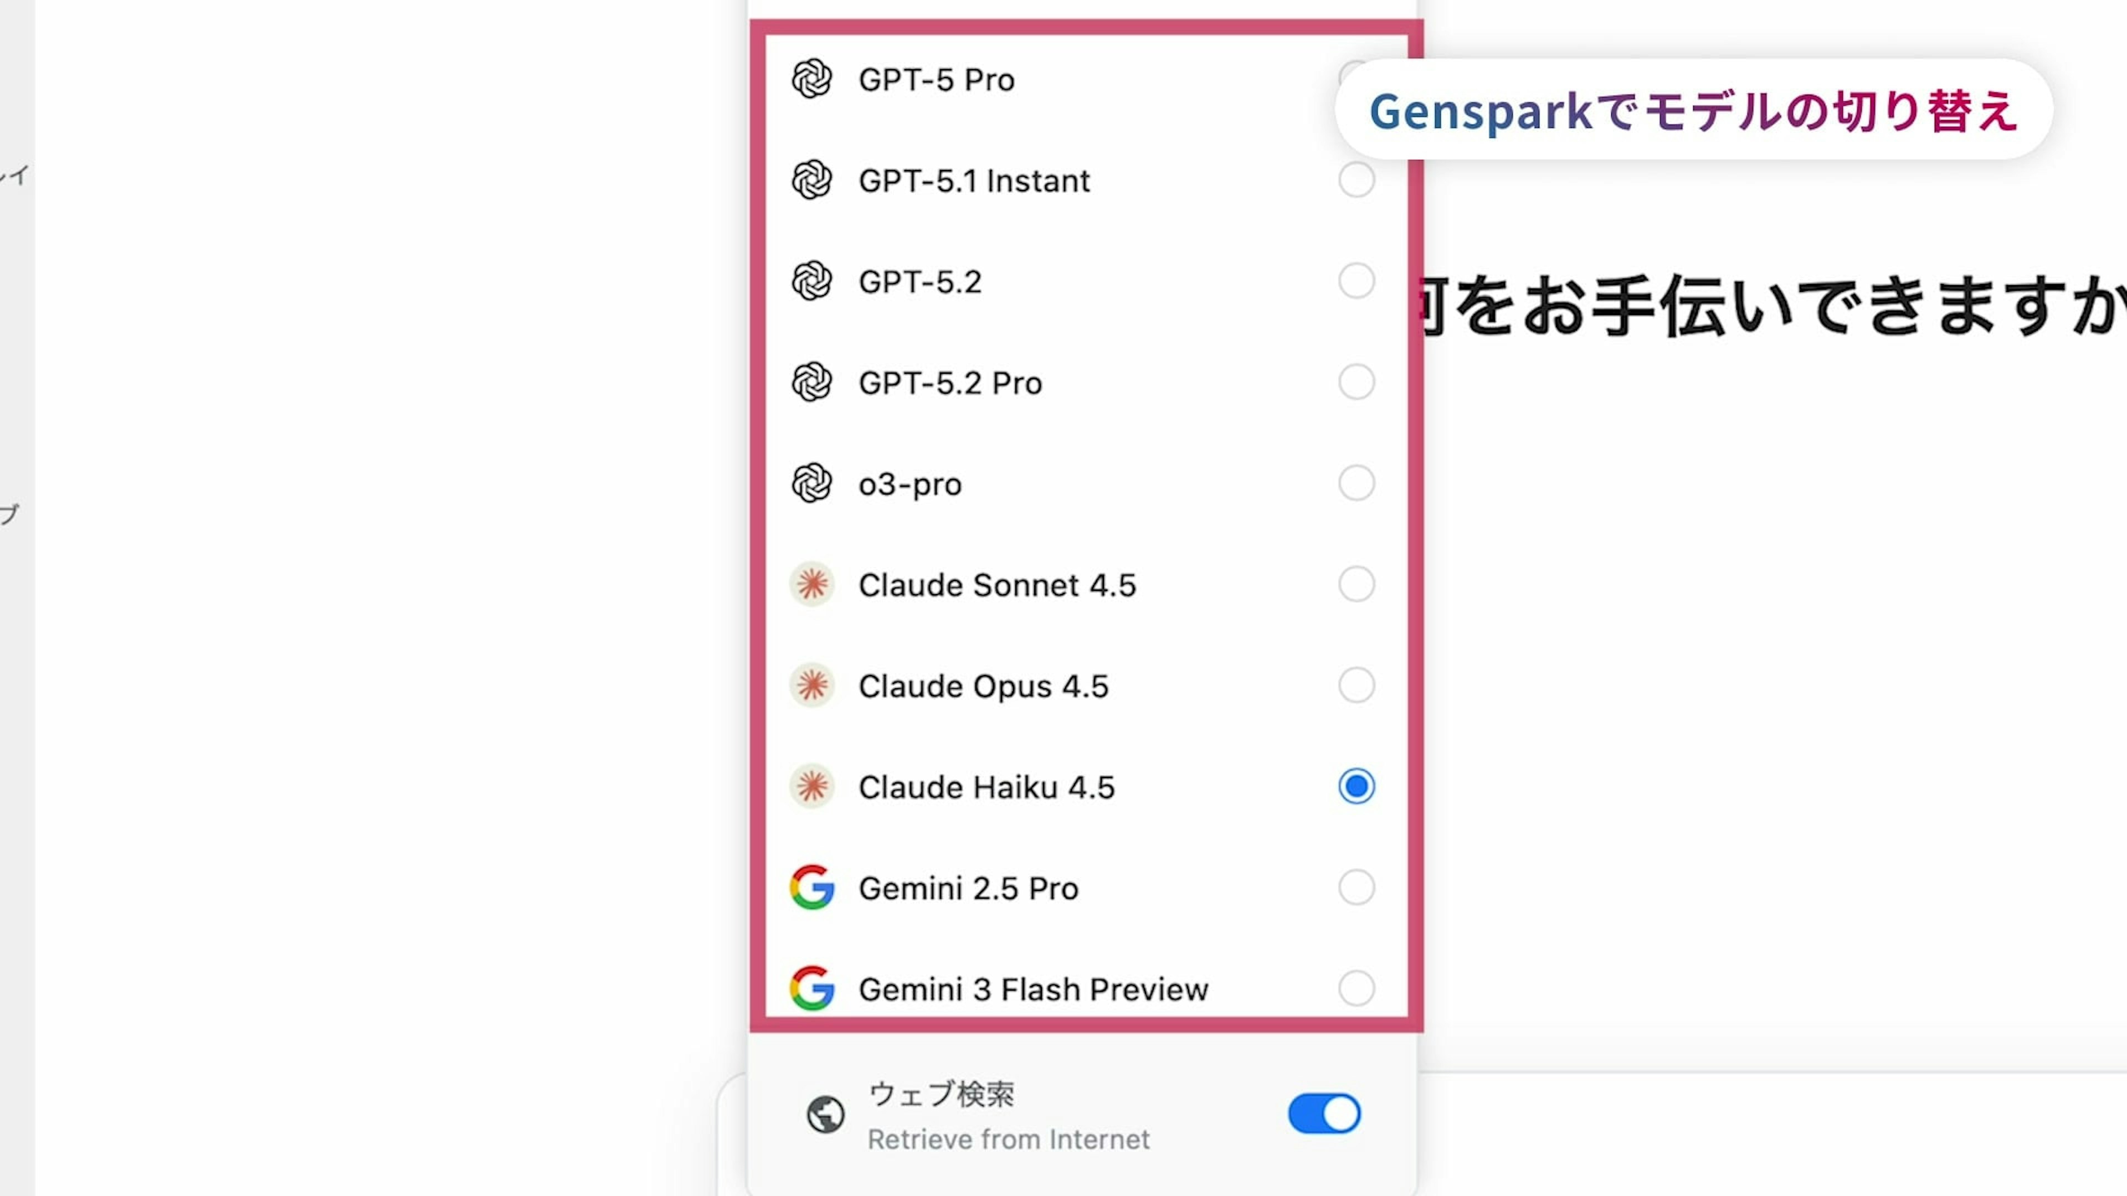
Task: Click the OpenAI logo beside o3-pro
Action: (x=811, y=484)
